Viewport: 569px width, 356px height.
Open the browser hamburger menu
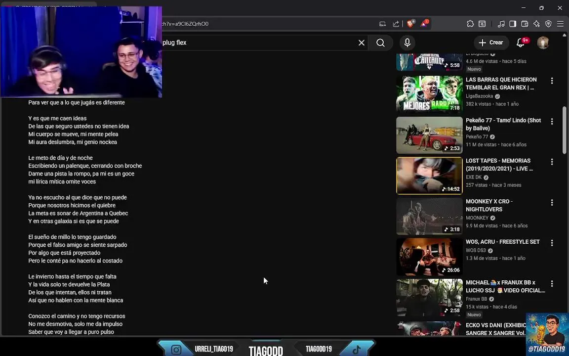(x=560, y=24)
